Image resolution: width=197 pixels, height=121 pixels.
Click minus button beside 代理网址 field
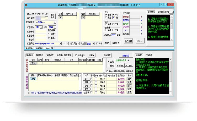point(67,43)
